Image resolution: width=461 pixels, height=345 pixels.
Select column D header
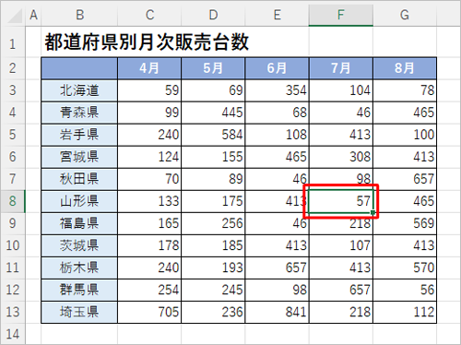[x=213, y=15]
